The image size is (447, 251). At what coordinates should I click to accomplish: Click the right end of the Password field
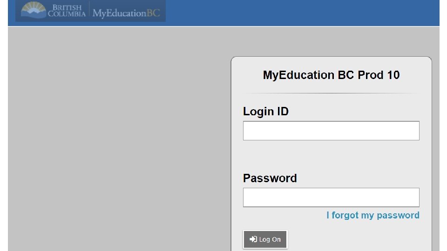point(412,198)
